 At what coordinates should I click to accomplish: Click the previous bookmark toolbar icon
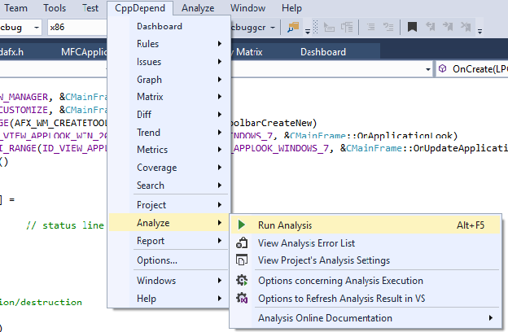pos(430,27)
